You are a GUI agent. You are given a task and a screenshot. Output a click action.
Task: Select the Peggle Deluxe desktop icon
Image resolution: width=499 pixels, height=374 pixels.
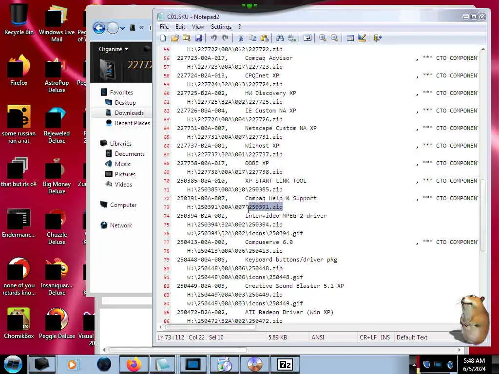[x=57, y=323]
